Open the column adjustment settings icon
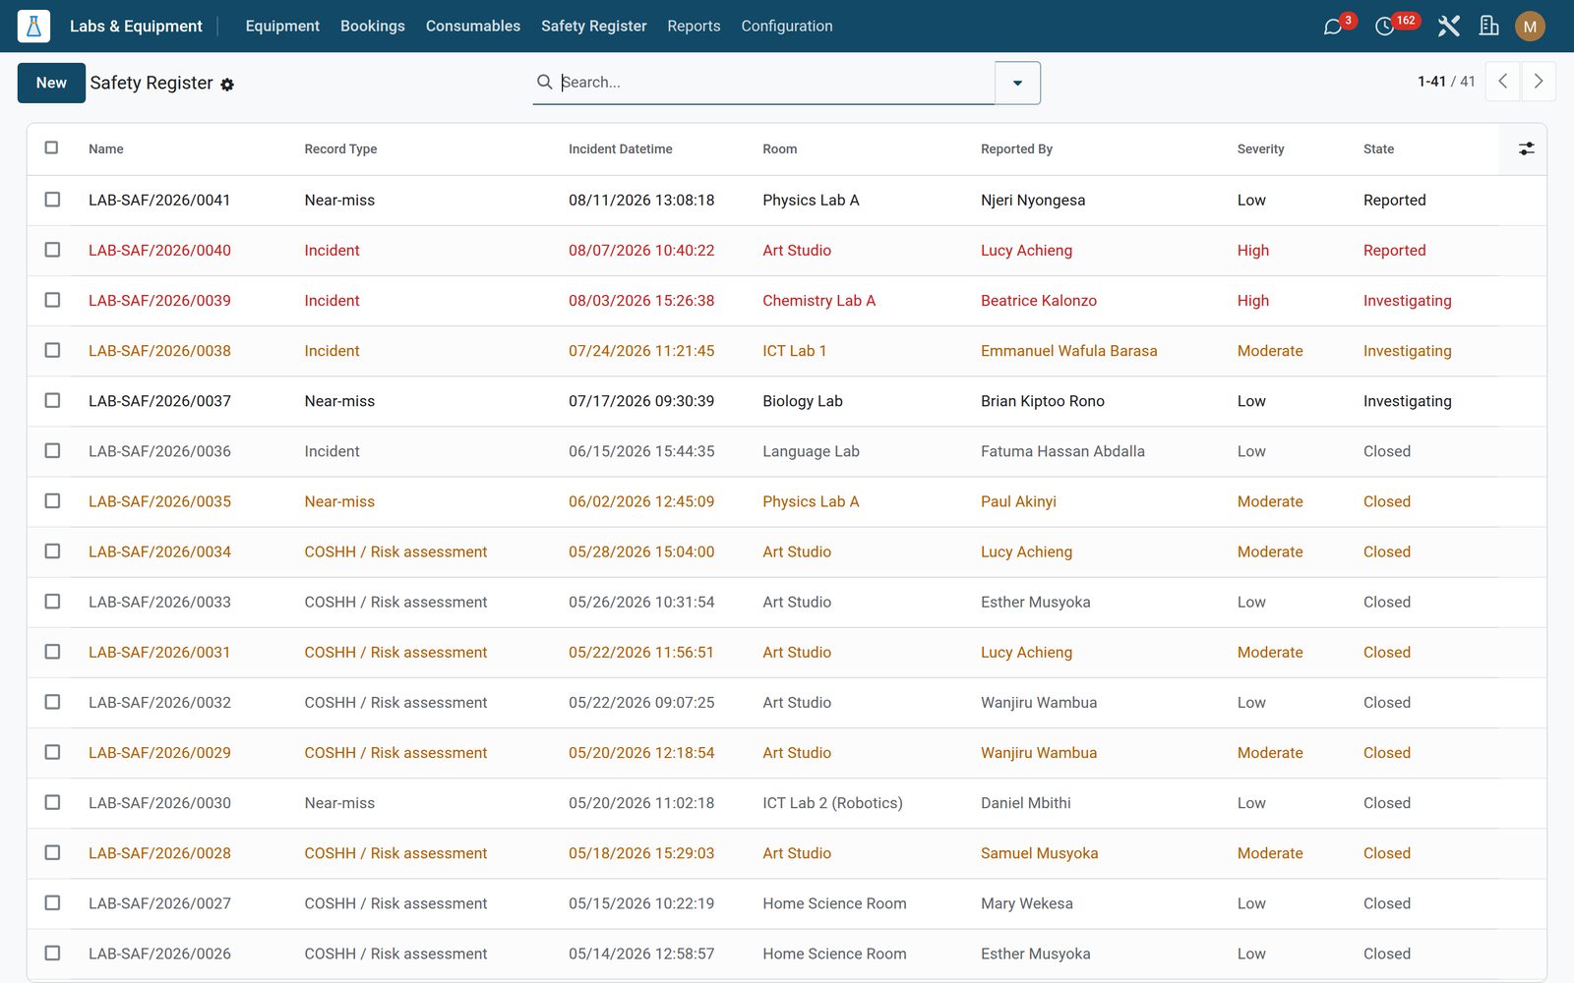 tap(1526, 148)
